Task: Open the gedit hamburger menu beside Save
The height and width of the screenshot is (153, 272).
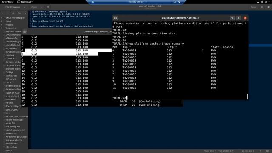Action: (262, 7)
